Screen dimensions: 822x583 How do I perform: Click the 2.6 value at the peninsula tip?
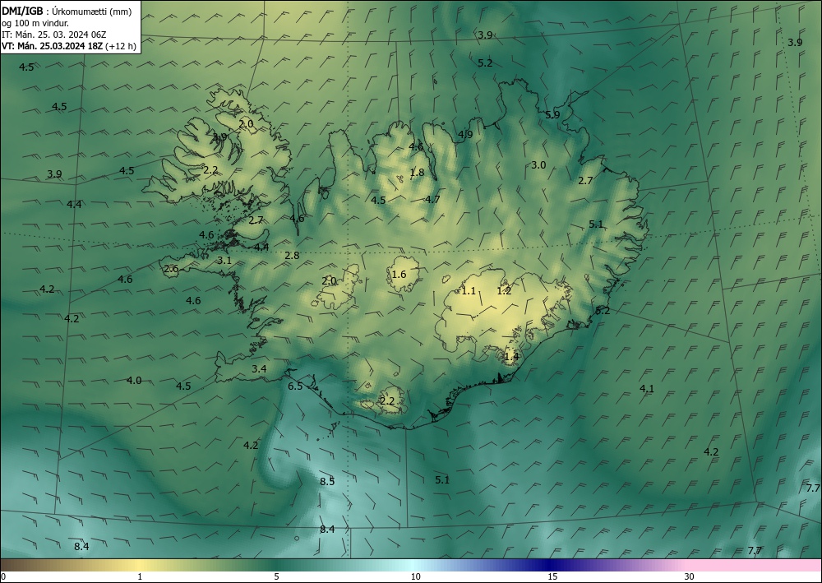(171, 269)
